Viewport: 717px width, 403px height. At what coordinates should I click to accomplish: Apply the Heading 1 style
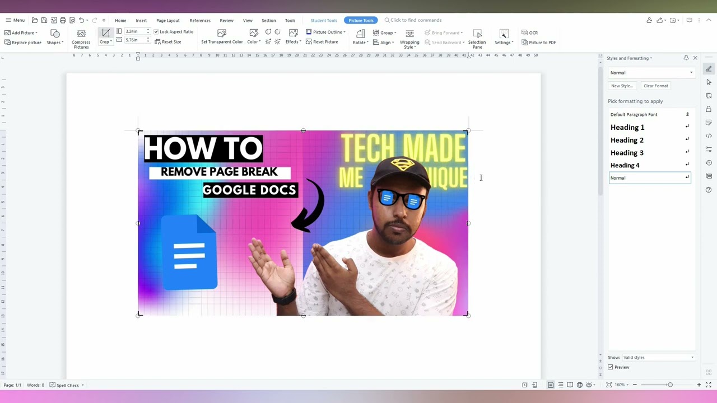650,128
